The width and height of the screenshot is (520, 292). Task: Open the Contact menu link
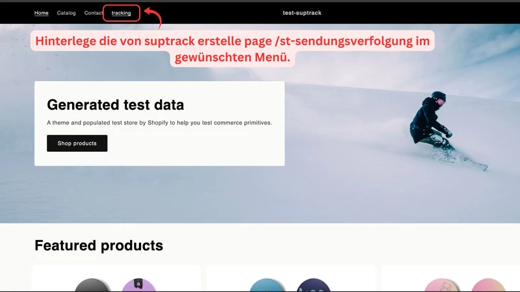93,13
